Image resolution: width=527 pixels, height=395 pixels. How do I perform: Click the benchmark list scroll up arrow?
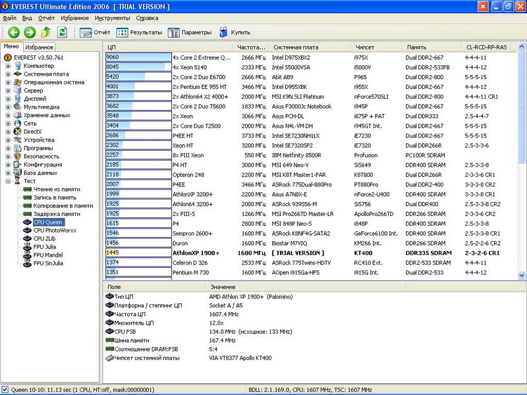click(522, 47)
